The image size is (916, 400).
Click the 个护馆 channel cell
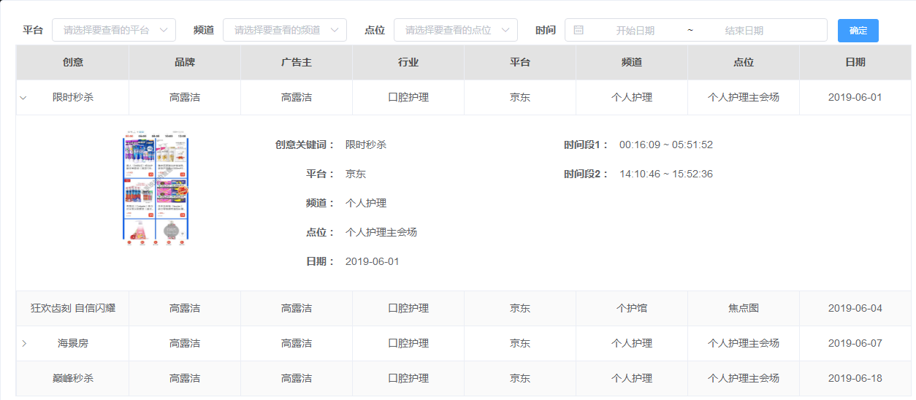tap(632, 308)
